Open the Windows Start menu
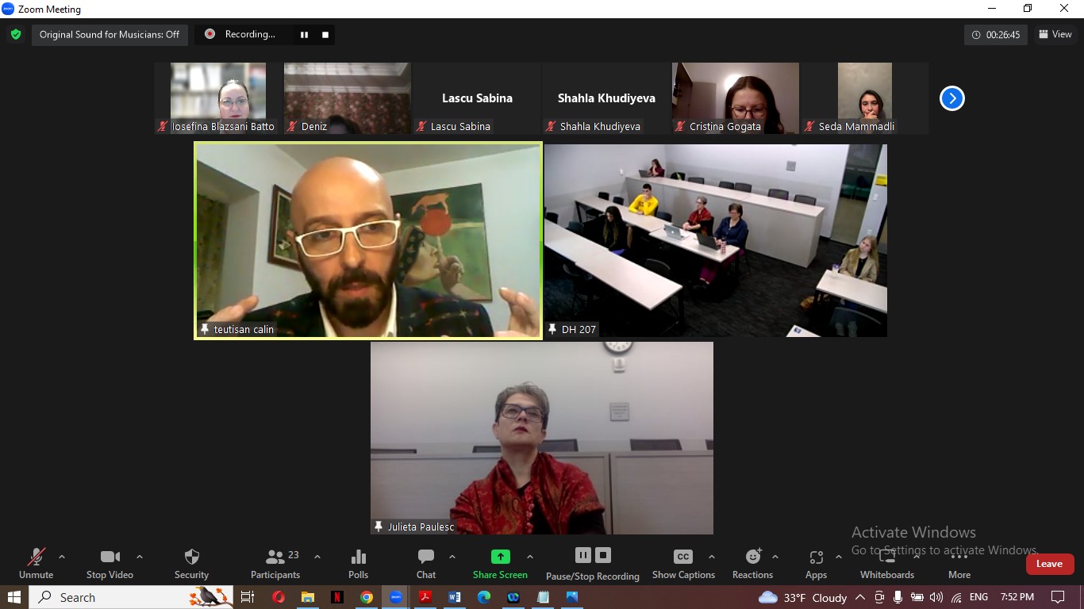Screen dimensions: 1084x609 tap(14, 597)
